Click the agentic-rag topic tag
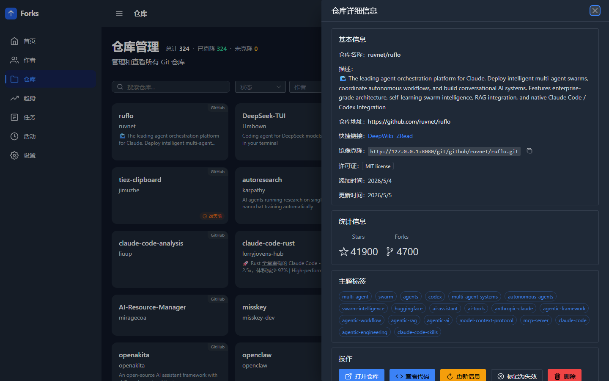The height and width of the screenshot is (381, 609). pyautogui.click(x=404, y=320)
